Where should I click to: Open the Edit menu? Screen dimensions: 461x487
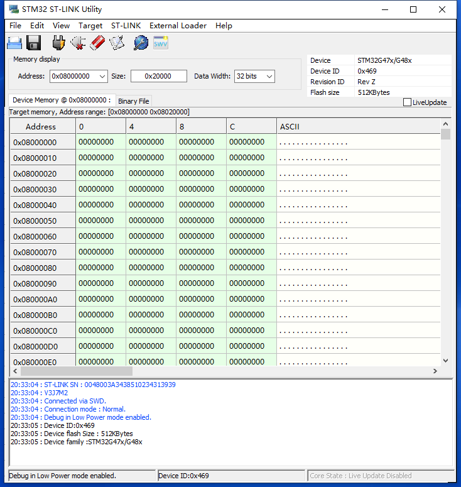37,26
